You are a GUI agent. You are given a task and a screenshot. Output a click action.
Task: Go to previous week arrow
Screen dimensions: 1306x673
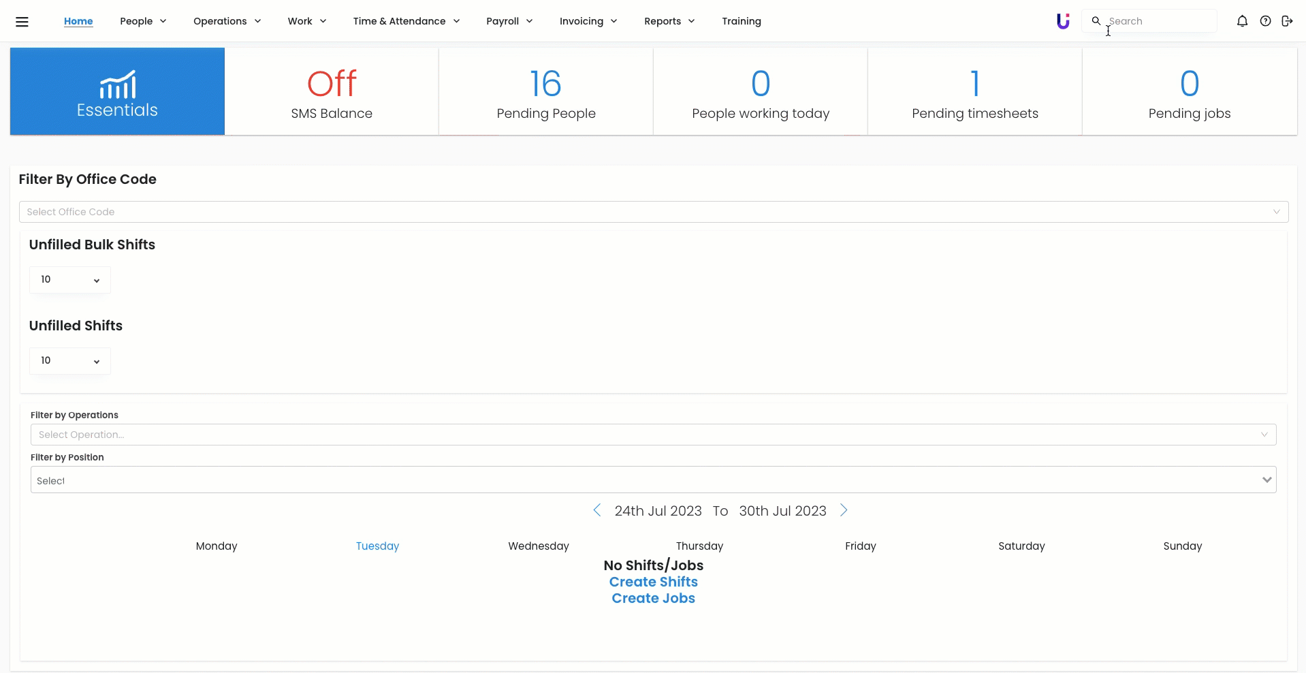[x=597, y=510]
